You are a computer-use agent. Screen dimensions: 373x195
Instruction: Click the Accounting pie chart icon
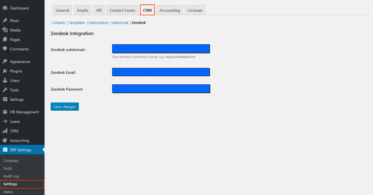5,140
